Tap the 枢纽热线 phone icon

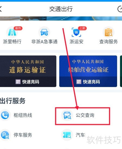(x=5, y=115)
